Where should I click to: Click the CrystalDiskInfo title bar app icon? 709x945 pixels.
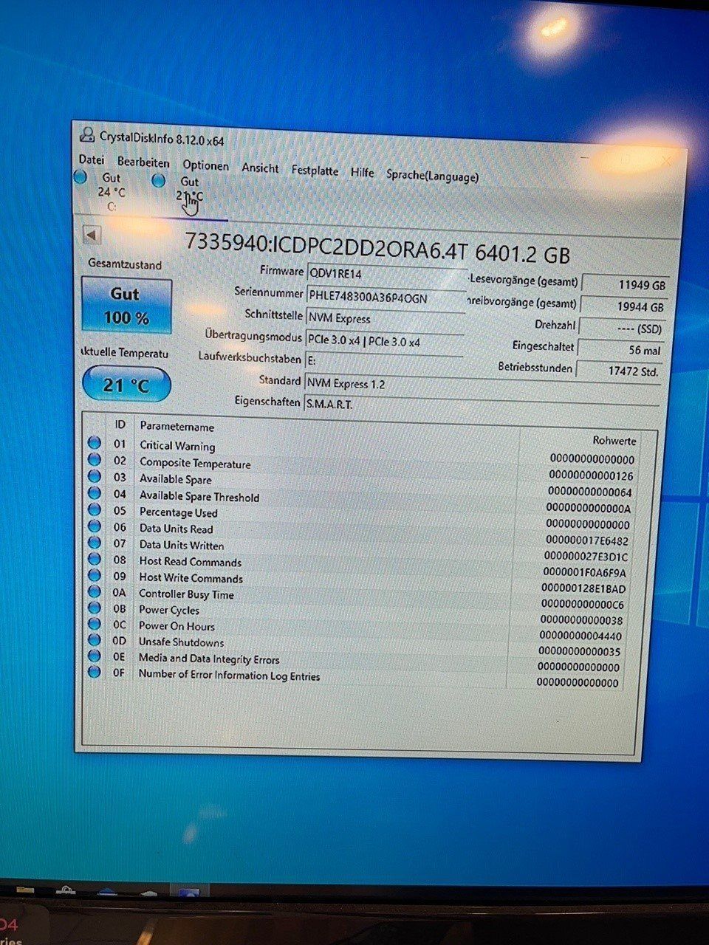pyautogui.click(x=87, y=135)
